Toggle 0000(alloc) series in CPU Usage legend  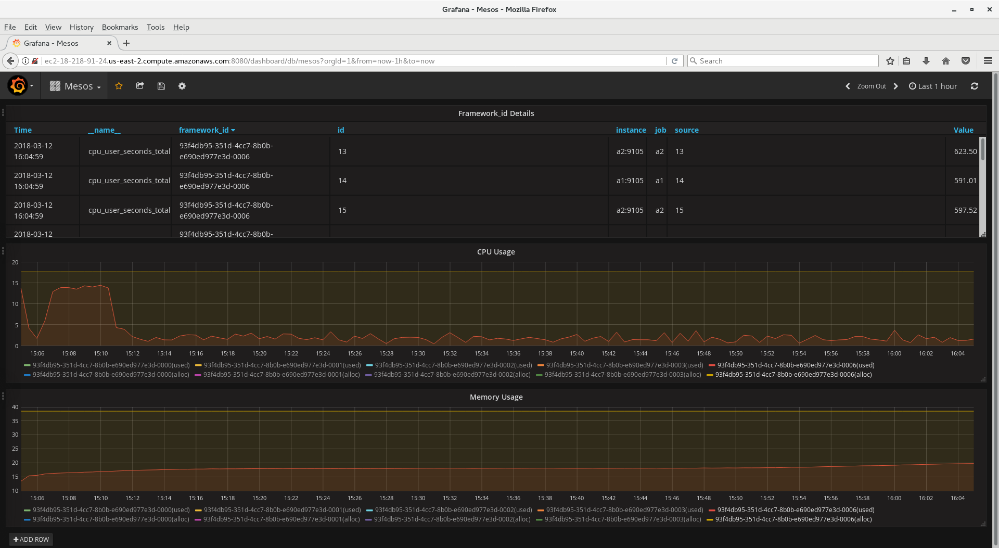click(111, 375)
